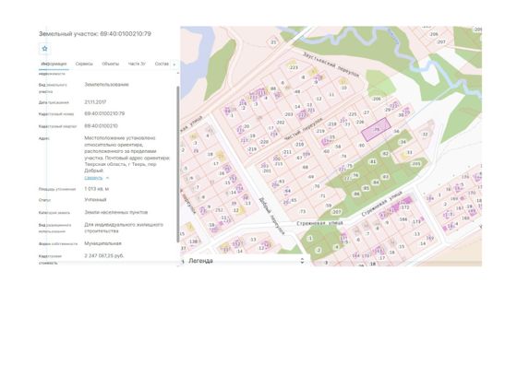Toggle the Легенда panel arrows
This screenshot has width=517, height=365.
point(302,261)
